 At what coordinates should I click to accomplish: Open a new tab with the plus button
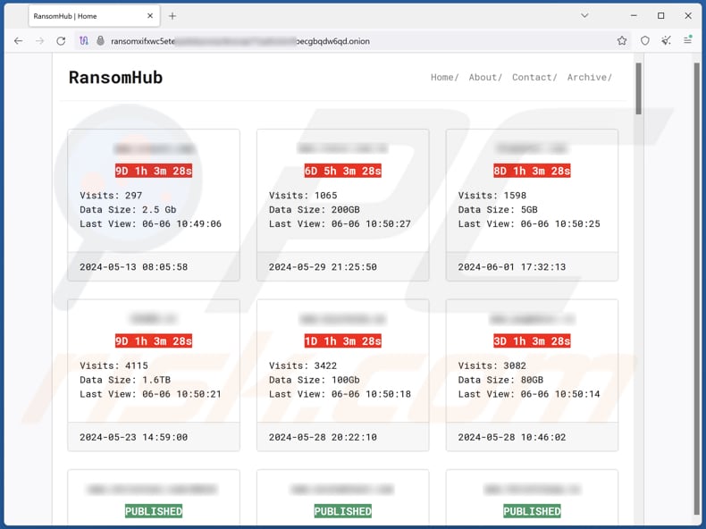coord(172,16)
